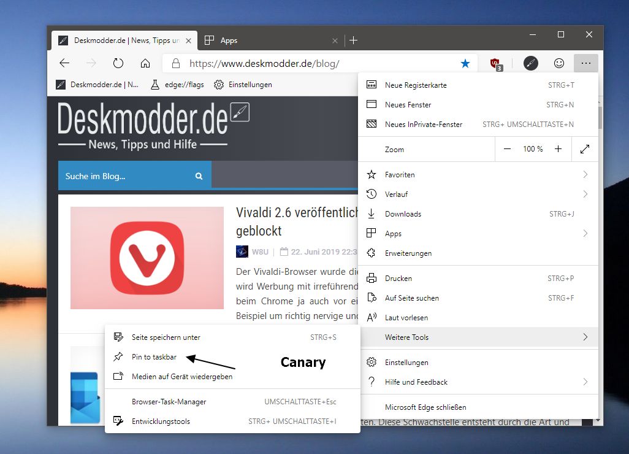Choose Neues Fenster from the menu
629x454 pixels.
tap(478, 105)
